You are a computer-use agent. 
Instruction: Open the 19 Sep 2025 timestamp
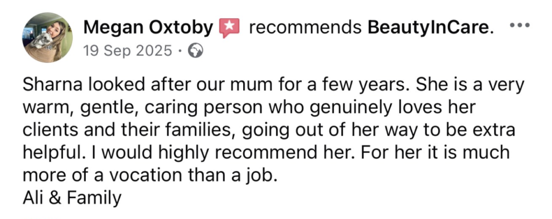127,52
